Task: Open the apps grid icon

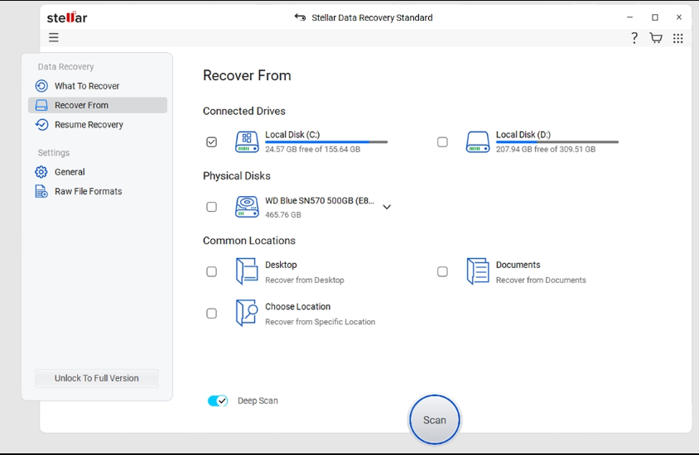Action: pyautogui.click(x=678, y=38)
